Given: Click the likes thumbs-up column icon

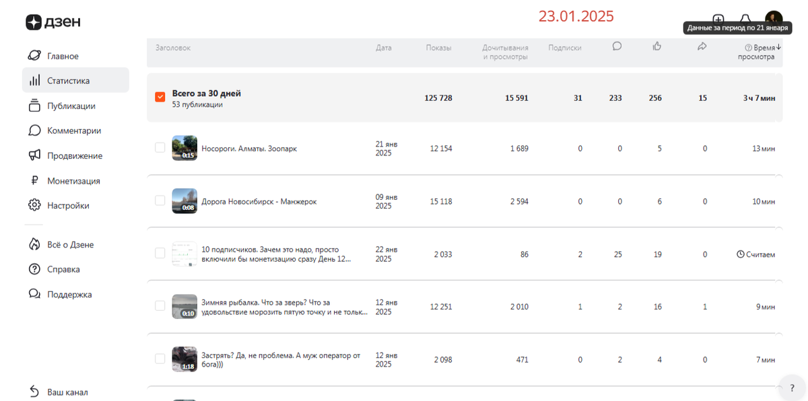Looking at the screenshot, I should click(x=657, y=46).
